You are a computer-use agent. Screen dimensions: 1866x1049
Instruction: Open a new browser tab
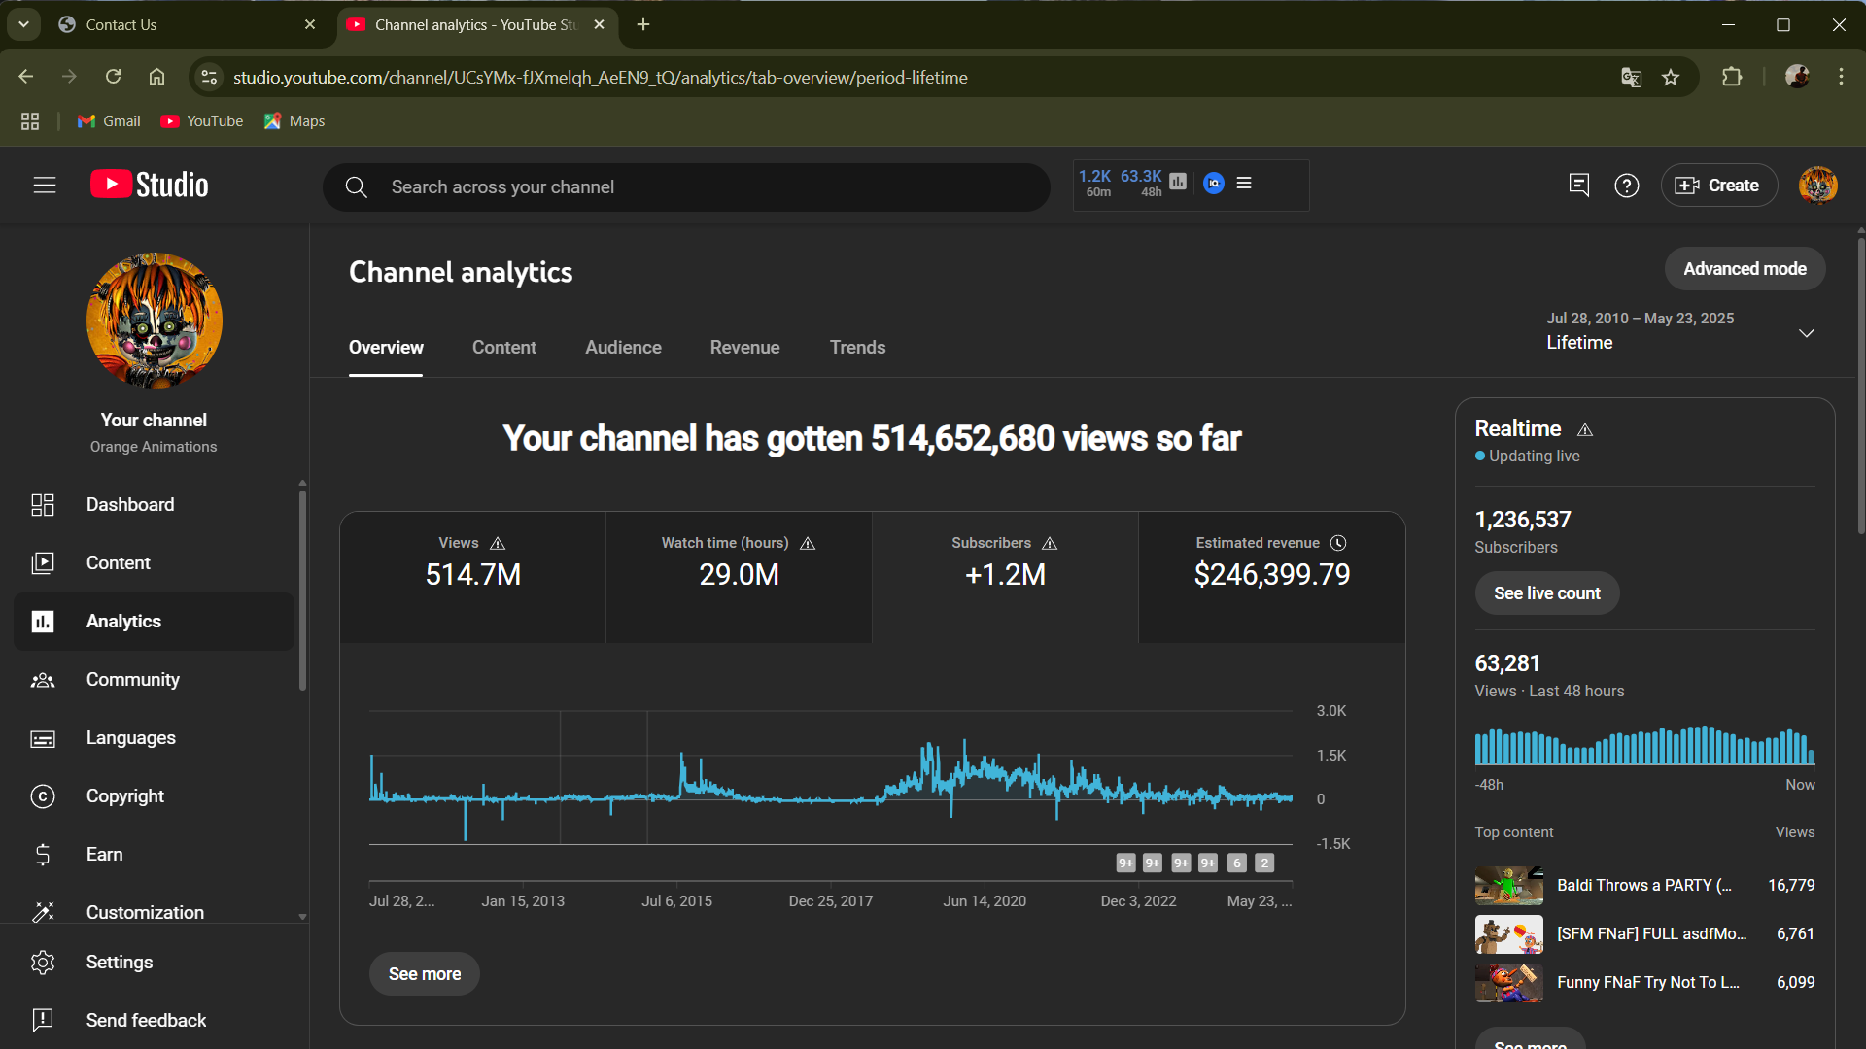(x=643, y=24)
